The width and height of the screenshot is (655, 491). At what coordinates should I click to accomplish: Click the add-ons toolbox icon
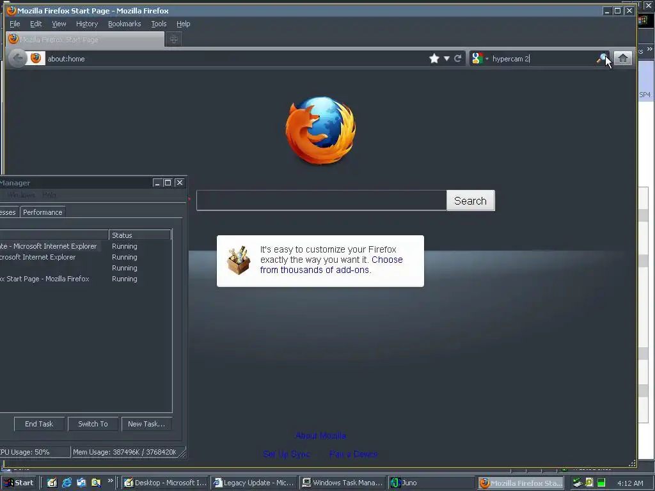239,260
